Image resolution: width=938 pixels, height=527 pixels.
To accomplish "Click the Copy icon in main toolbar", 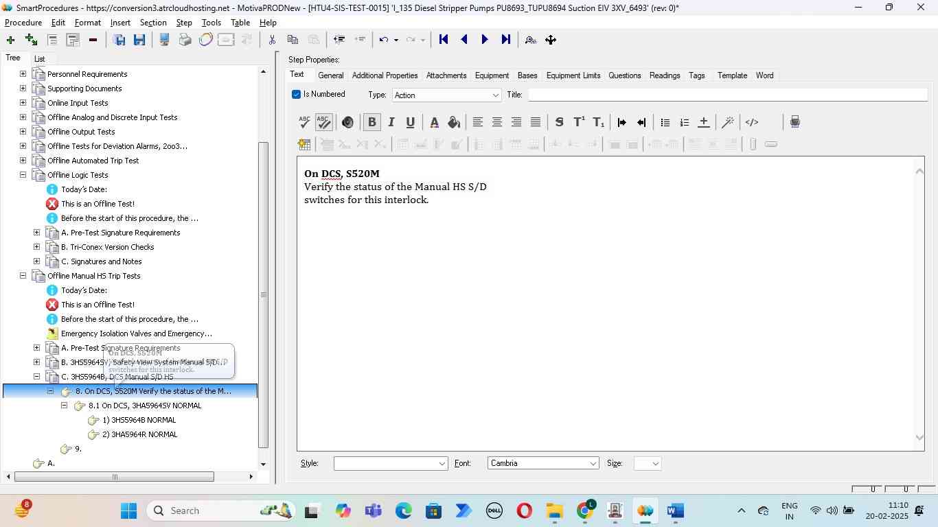I will (293, 40).
